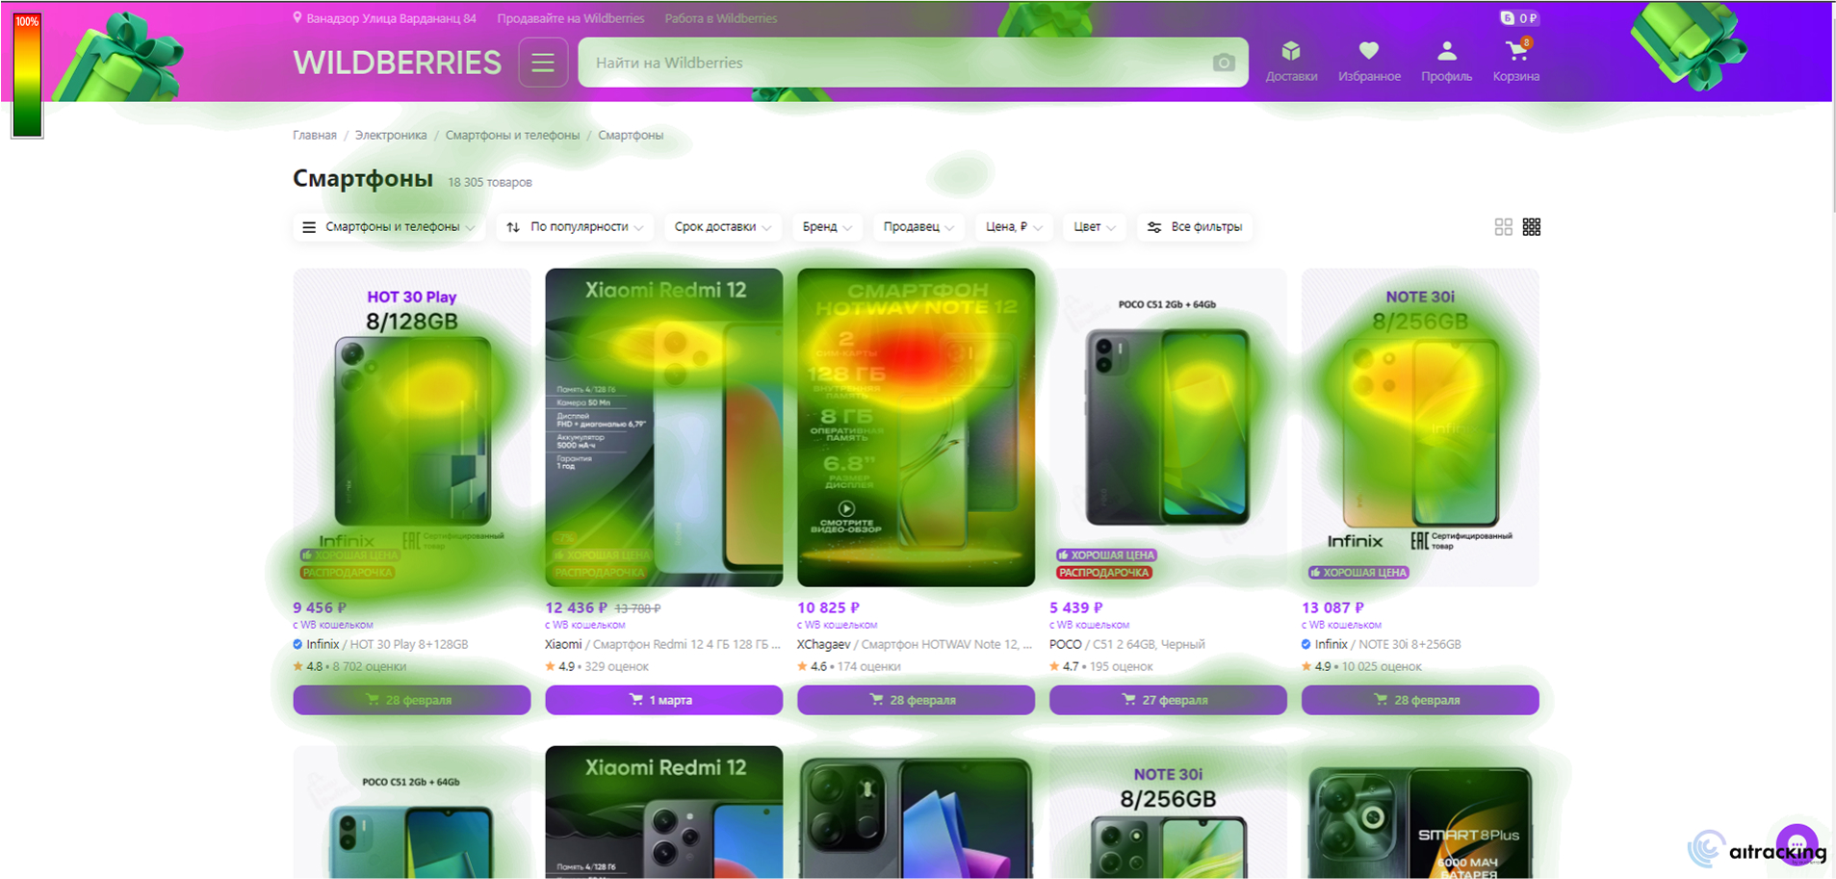This screenshot has width=1836, height=879.
Task: Click rating 4.8 • 8 702 оценки
Action: pos(349,666)
